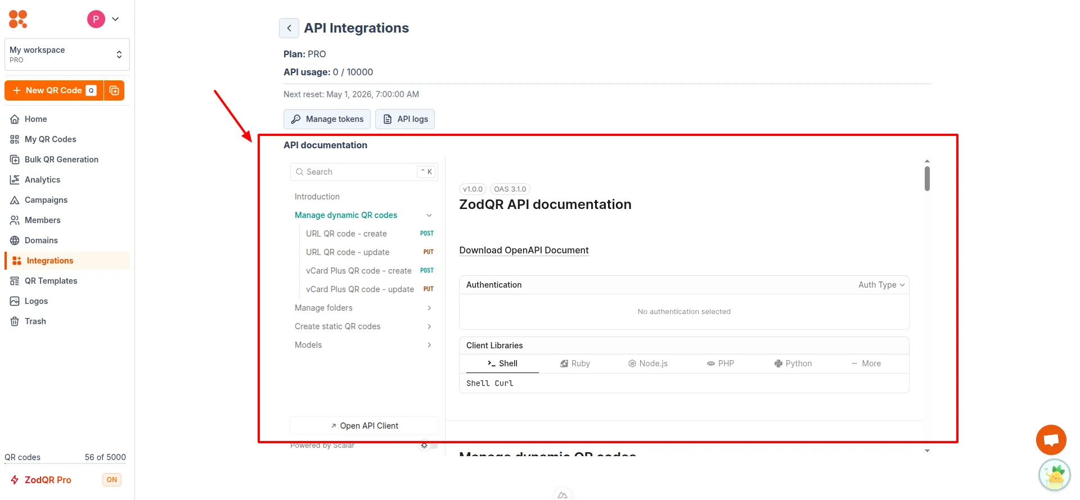Viewport: 1080px width, 500px height.
Task: Open vCard Plus QR code - update endpoint
Action: tap(364, 289)
